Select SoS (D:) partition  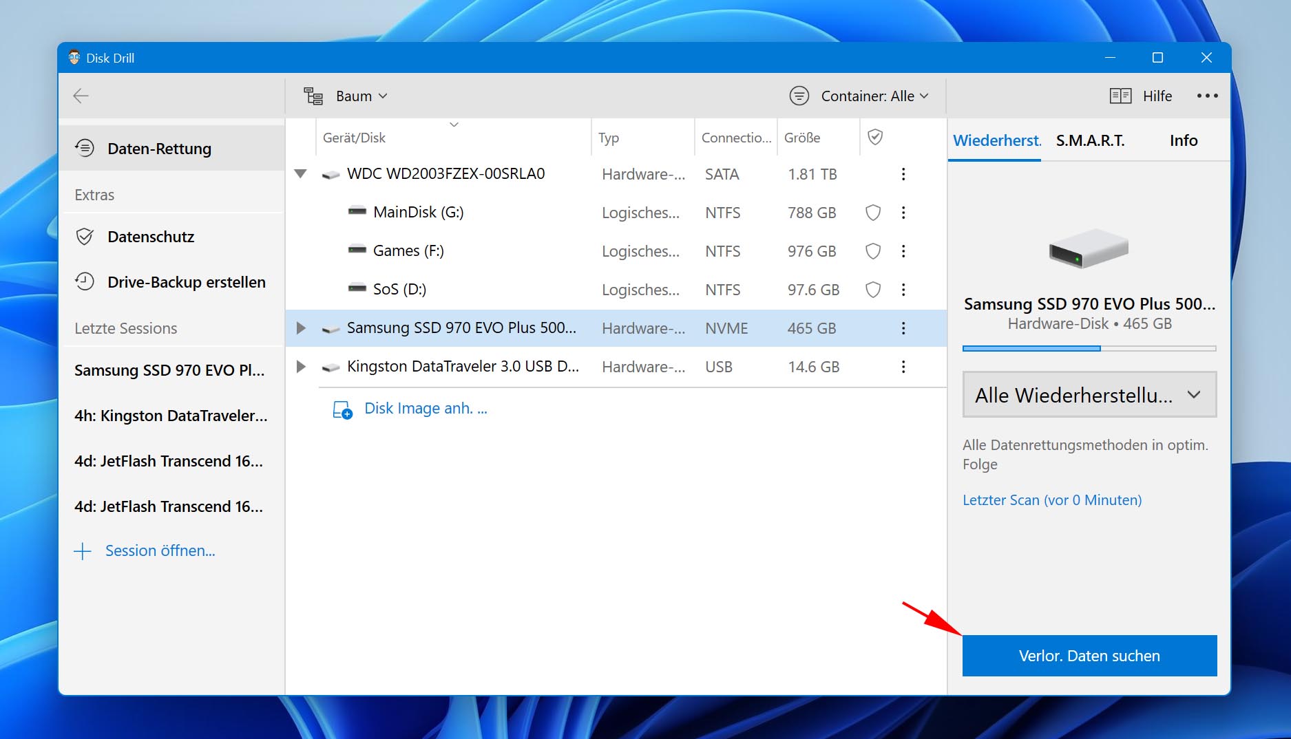click(x=399, y=289)
